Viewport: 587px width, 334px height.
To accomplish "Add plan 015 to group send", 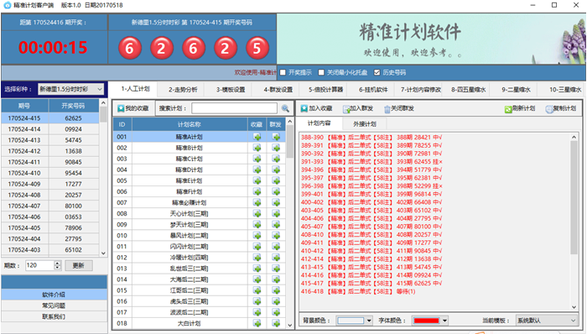I will click(x=276, y=290).
